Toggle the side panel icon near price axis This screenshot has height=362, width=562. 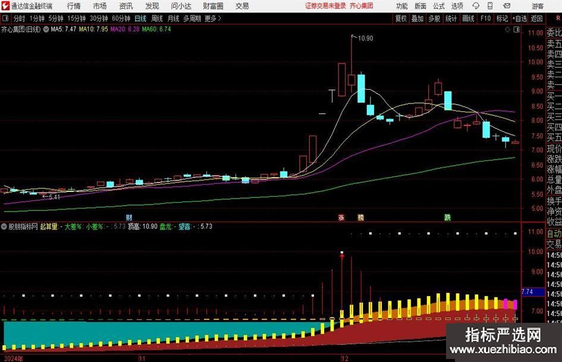516,29
